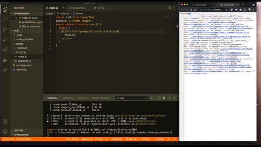Select the Output panel tab

coord(83,98)
